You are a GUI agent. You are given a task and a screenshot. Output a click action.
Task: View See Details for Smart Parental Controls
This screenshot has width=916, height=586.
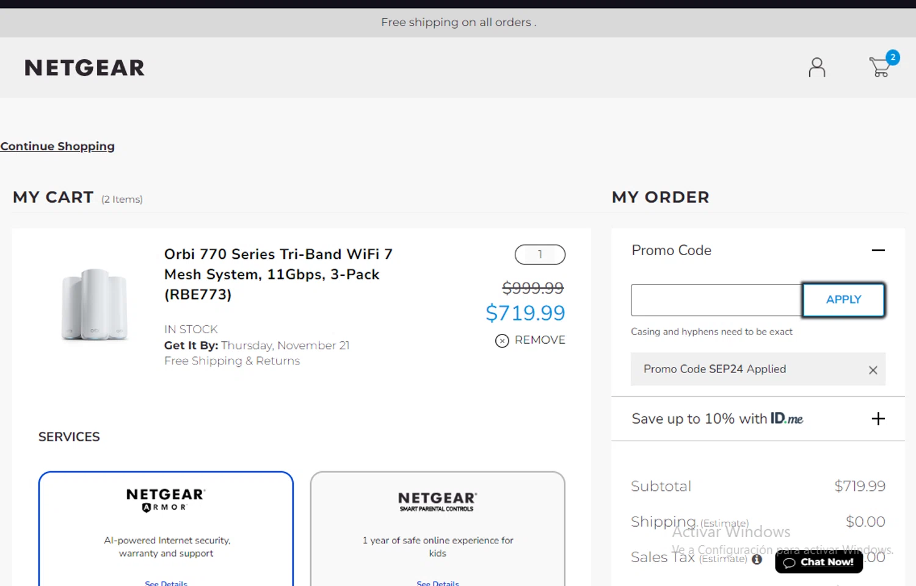click(438, 583)
